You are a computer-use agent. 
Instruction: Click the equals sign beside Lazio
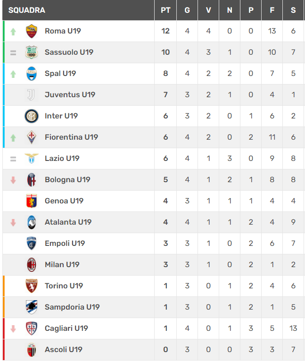(13, 159)
